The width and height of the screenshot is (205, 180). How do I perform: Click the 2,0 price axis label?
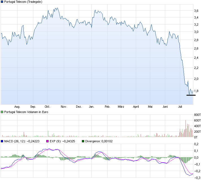(x=196, y=79)
